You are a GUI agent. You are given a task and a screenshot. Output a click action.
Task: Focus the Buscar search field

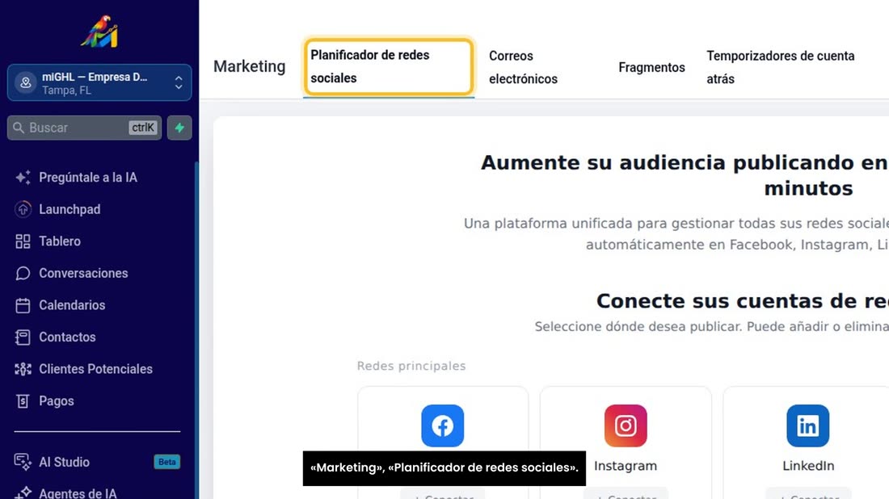85,128
